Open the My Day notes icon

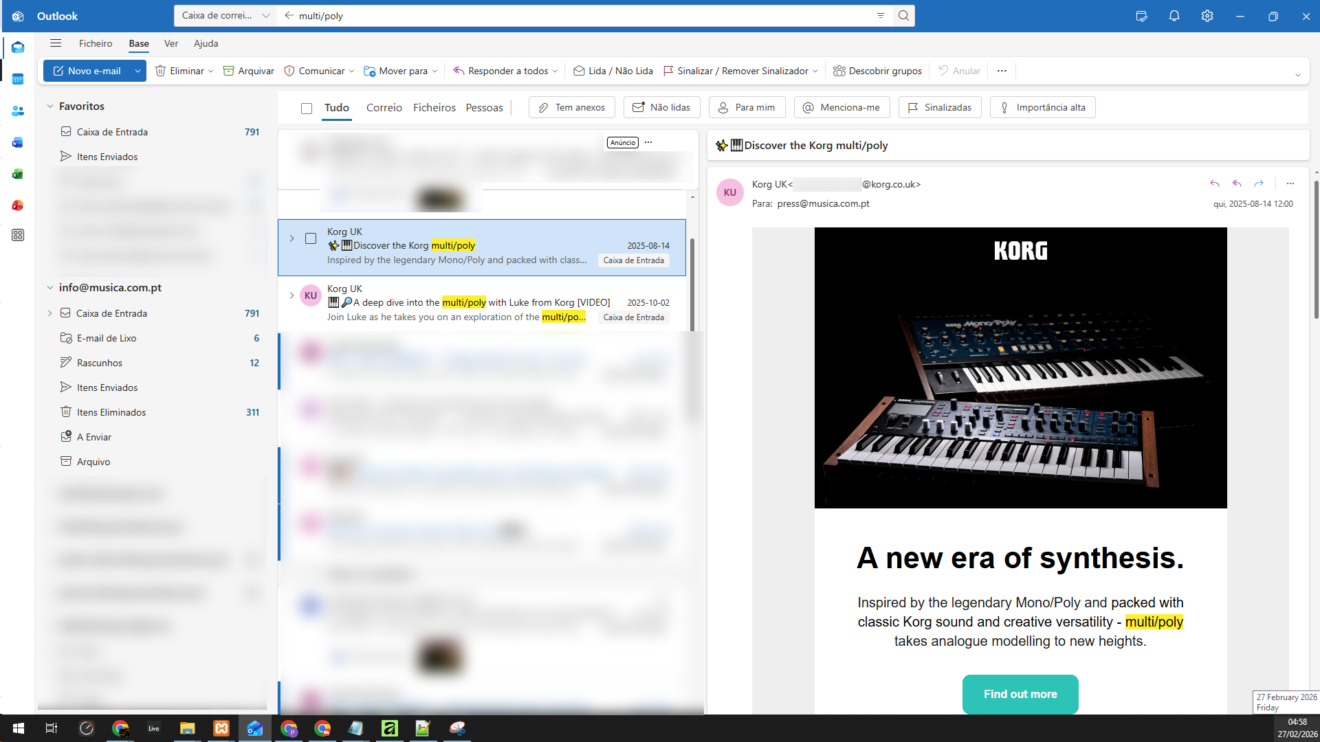click(1142, 16)
